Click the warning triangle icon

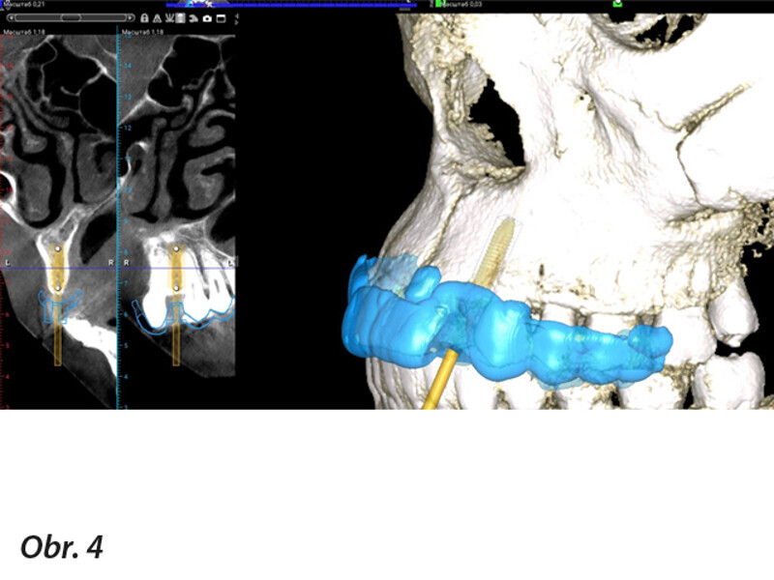click(x=157, y=18)
